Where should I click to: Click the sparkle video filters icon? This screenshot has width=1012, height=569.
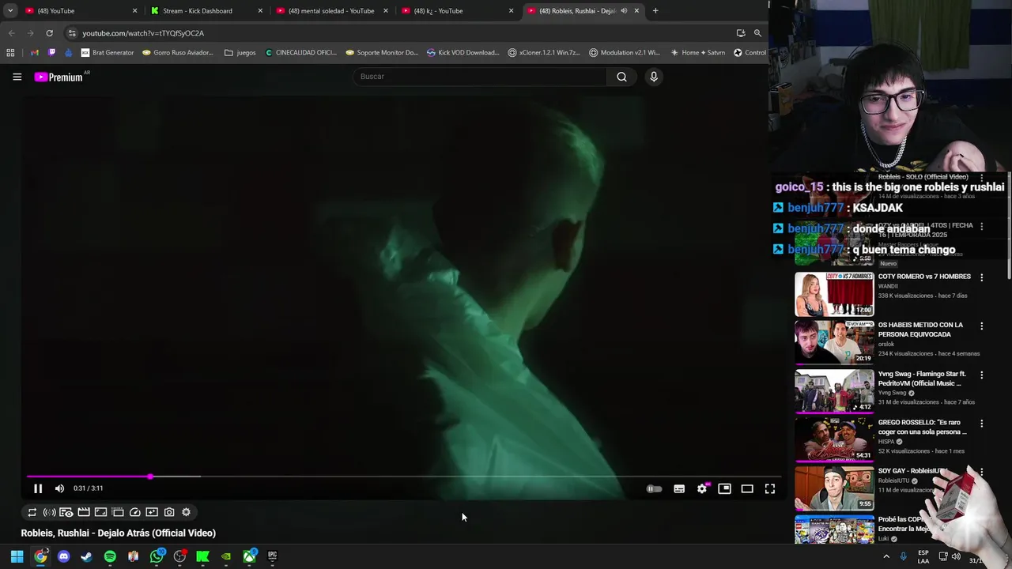pyautogui.click(x=152, y=512)
